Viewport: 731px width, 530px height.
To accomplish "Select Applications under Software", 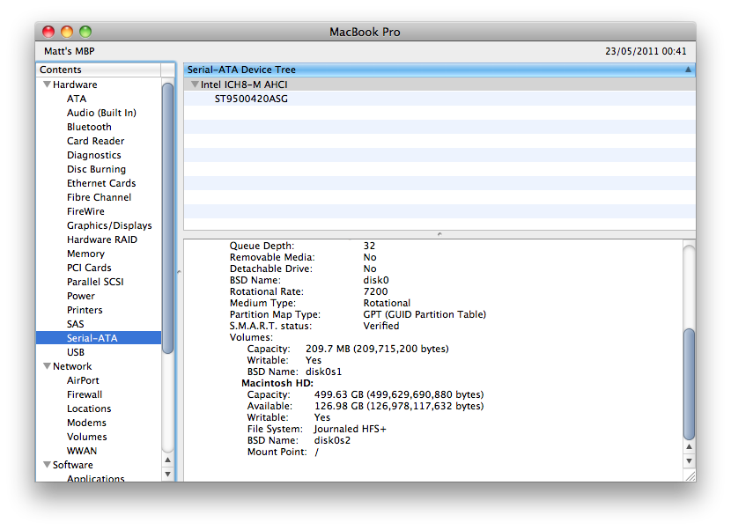I will pos(96,478).
